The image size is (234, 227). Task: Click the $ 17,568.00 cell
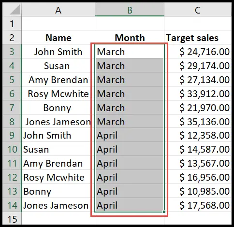(x=198, y=205)
